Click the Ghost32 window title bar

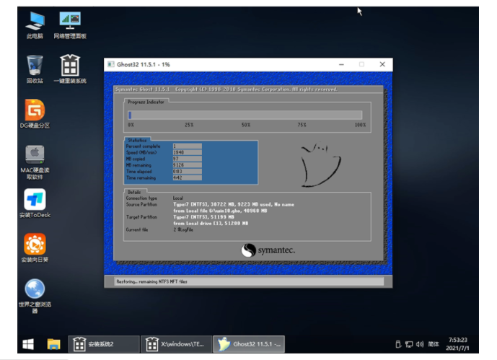point(216,64)
